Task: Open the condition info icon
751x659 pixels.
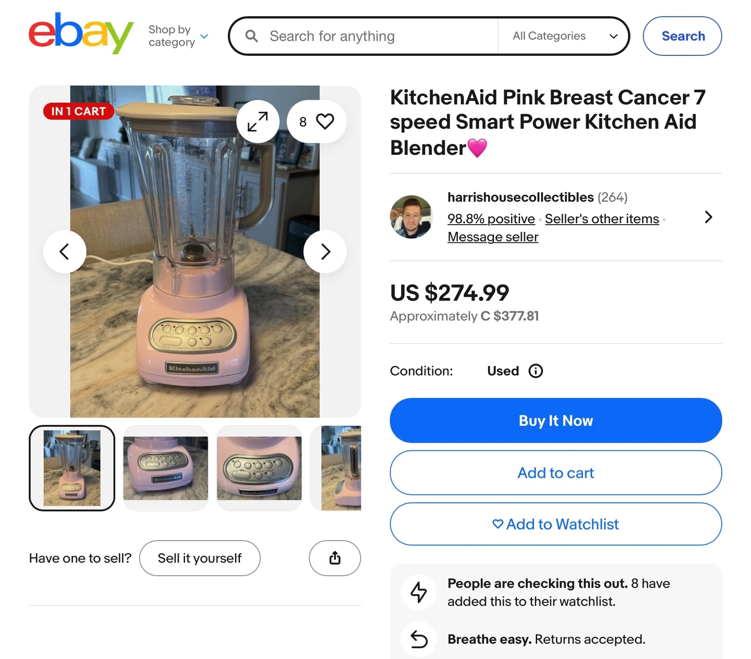Action: coord(536,371)
